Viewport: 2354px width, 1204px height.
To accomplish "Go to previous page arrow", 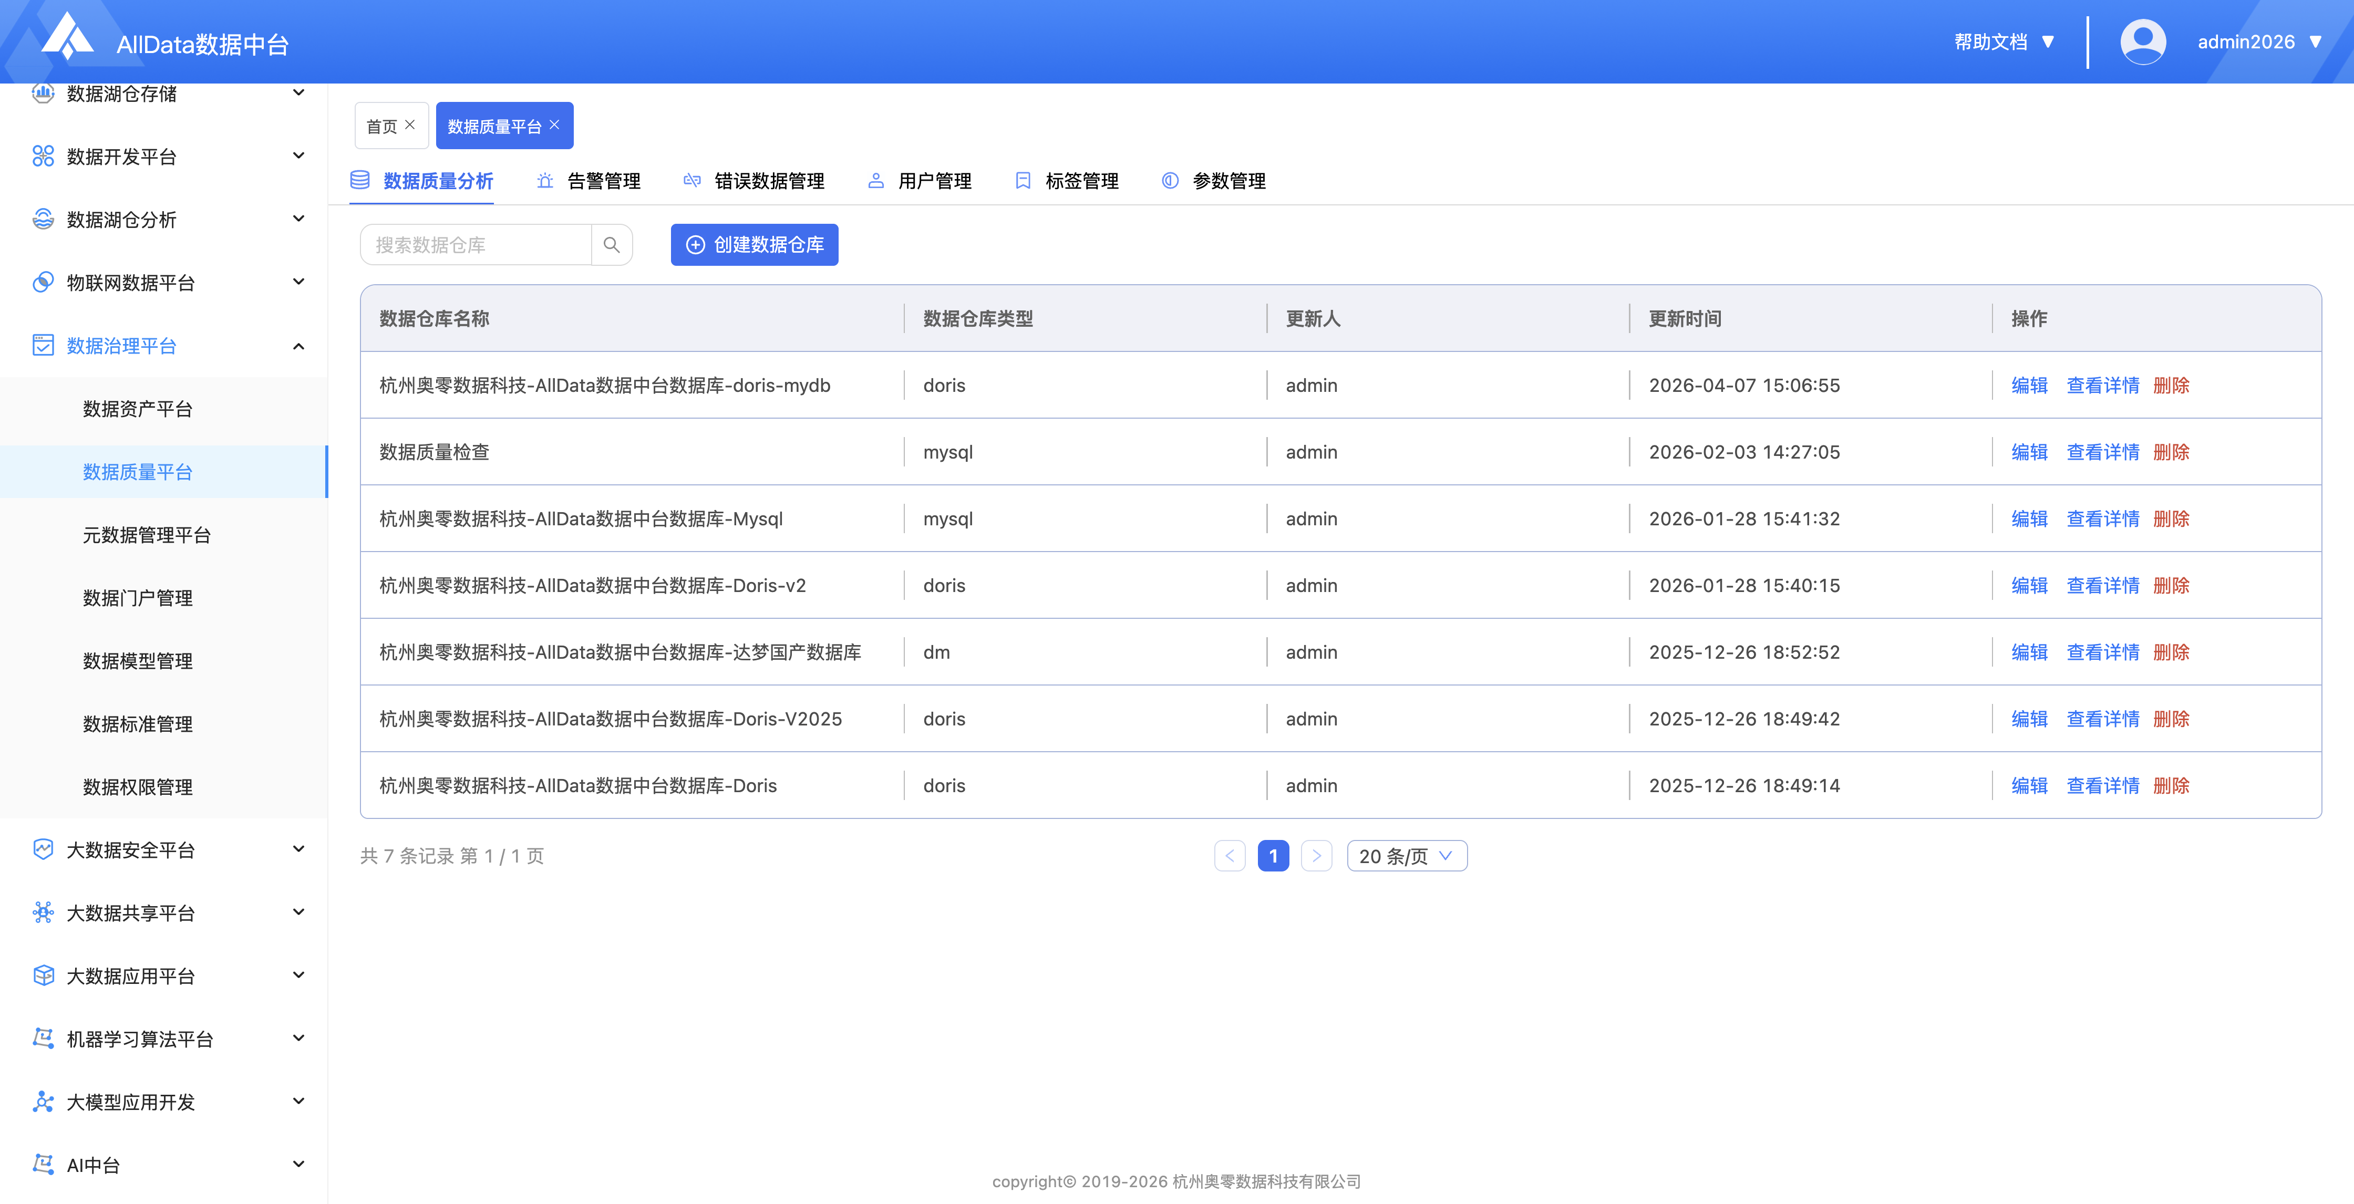I will 1230,856.
